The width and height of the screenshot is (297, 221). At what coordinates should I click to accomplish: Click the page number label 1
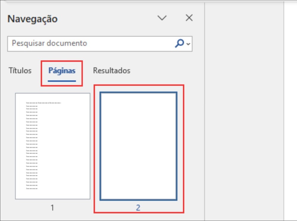click(52, 208)
